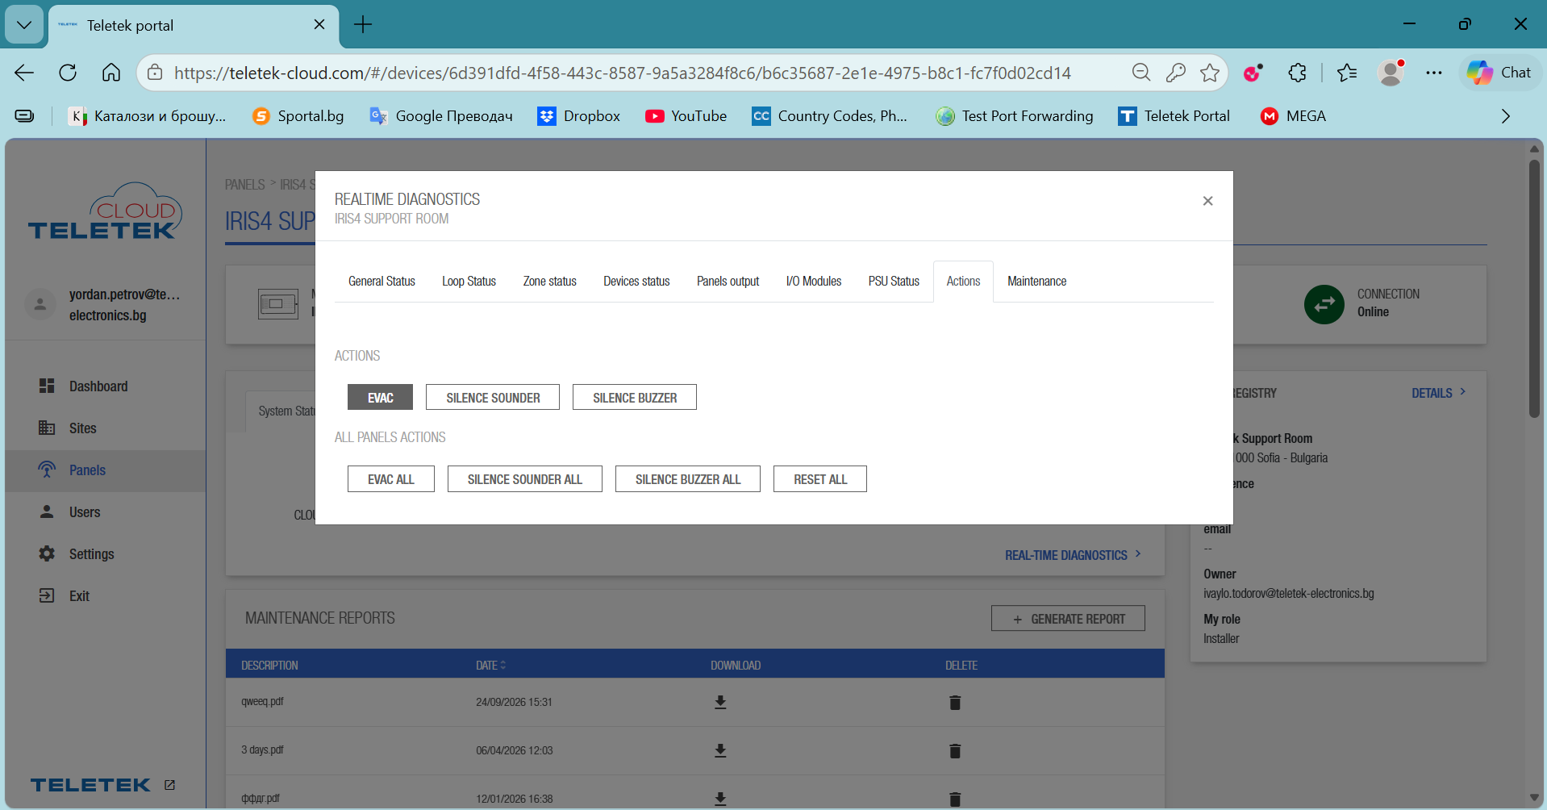The image size is (1547, 810).
Task: Download the 3 days.pdf report
Action: (x=720, y=750)
